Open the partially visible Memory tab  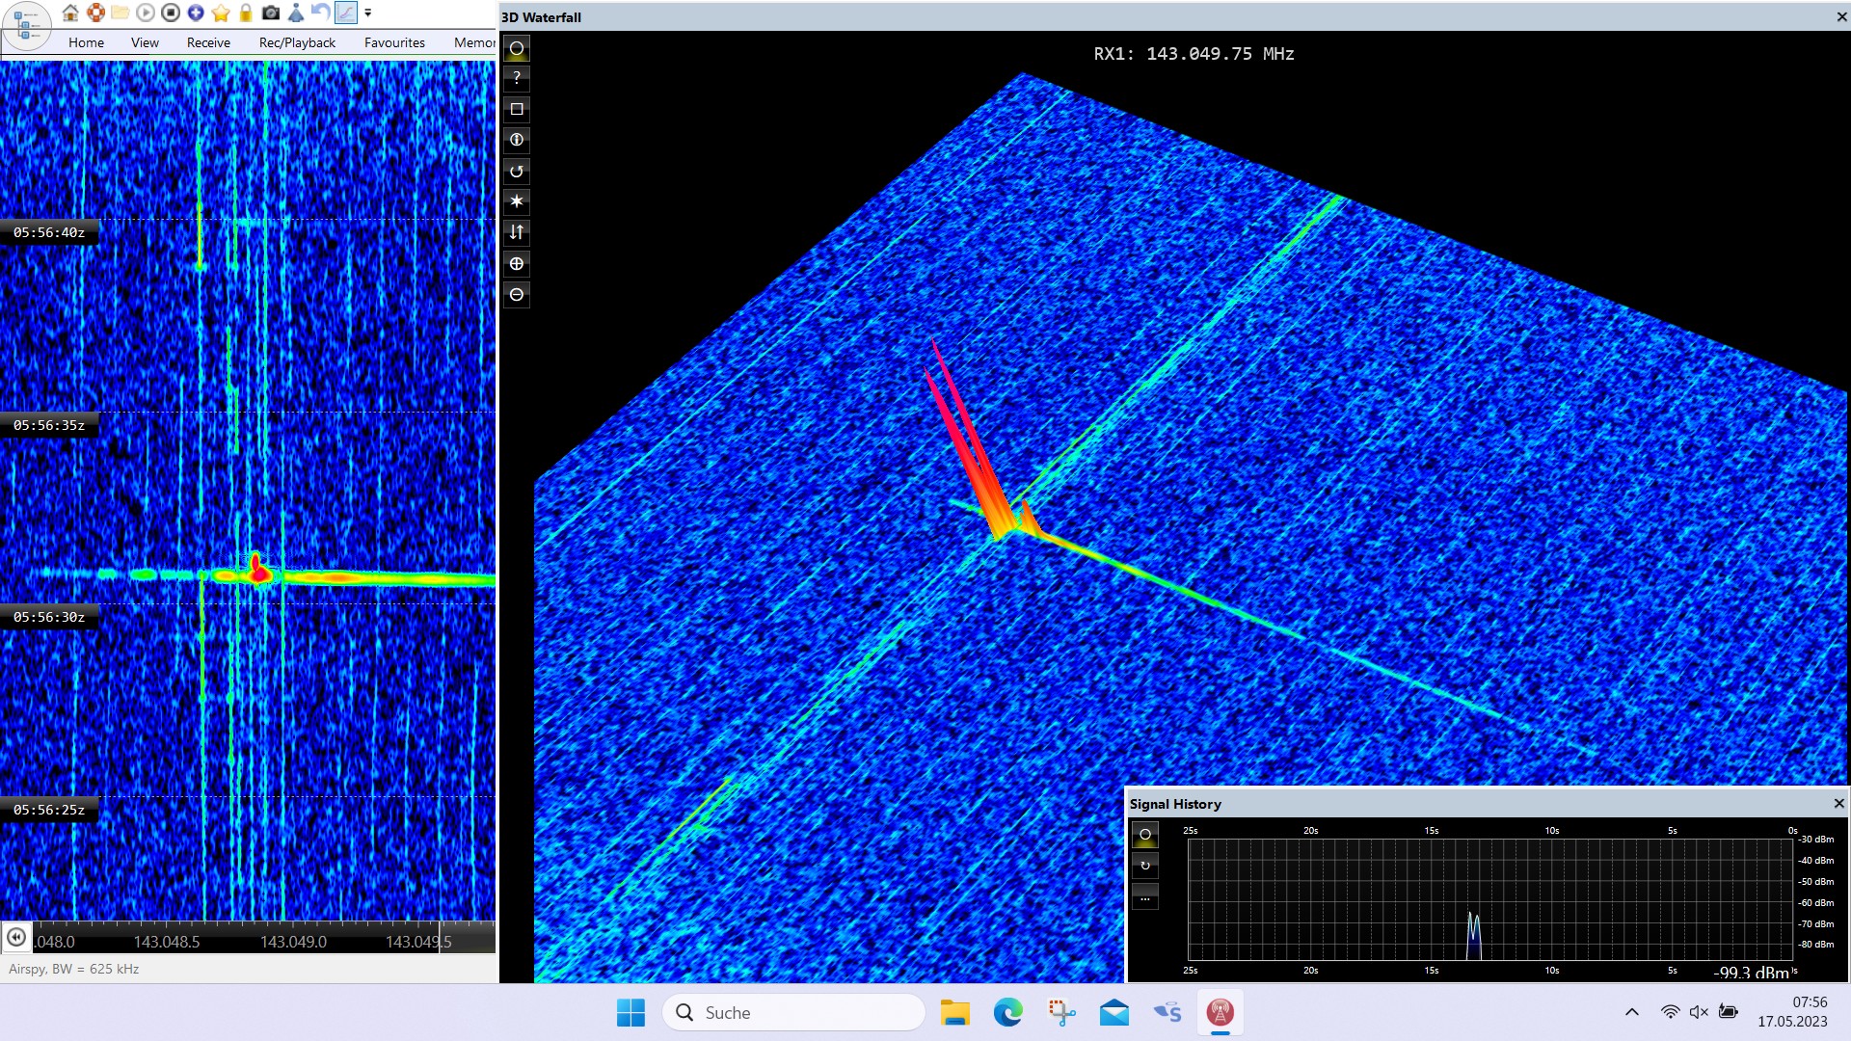pos(474,42)
